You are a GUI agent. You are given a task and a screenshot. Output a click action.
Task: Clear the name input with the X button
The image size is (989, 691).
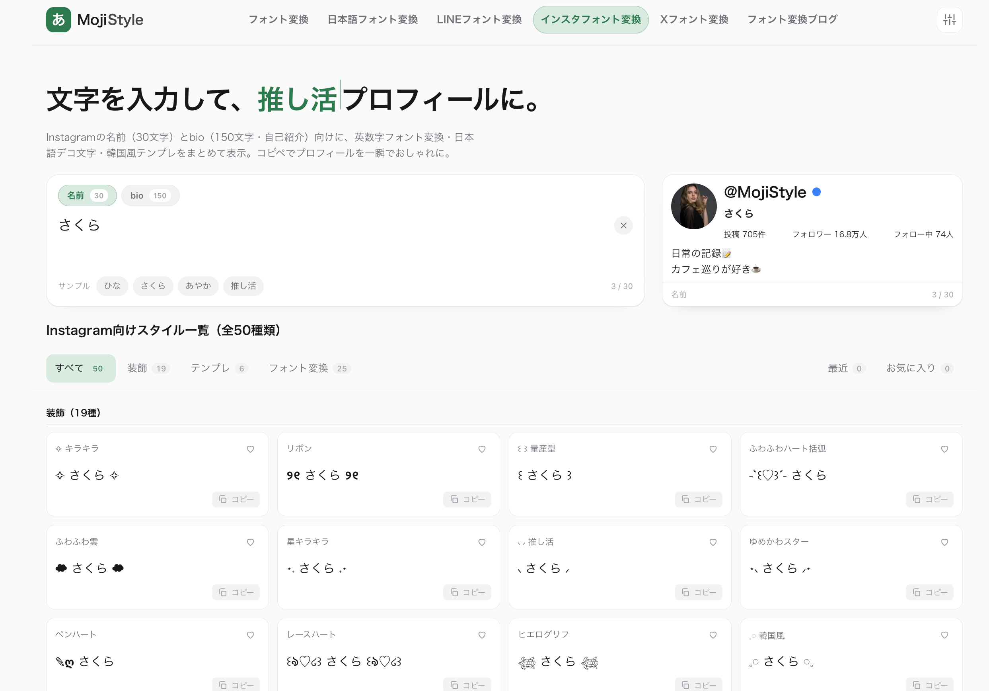click(623, 225)
